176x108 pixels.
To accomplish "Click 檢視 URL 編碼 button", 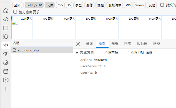I will [141, 53].
